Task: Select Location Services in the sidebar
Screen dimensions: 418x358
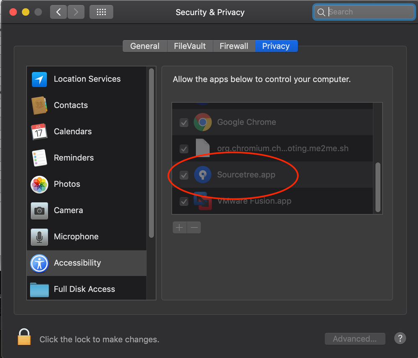Action: [87, 79]
